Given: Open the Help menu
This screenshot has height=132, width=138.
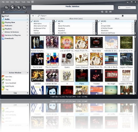Looking at the screenshot, I should pyautogui.click(x=28, y=2).
